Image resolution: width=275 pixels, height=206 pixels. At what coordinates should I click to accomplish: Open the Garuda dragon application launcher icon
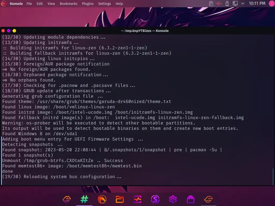(x=3, y=3)
